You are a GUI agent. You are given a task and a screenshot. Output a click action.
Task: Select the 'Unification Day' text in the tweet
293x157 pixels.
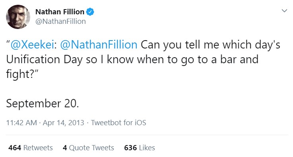(44, 60)
